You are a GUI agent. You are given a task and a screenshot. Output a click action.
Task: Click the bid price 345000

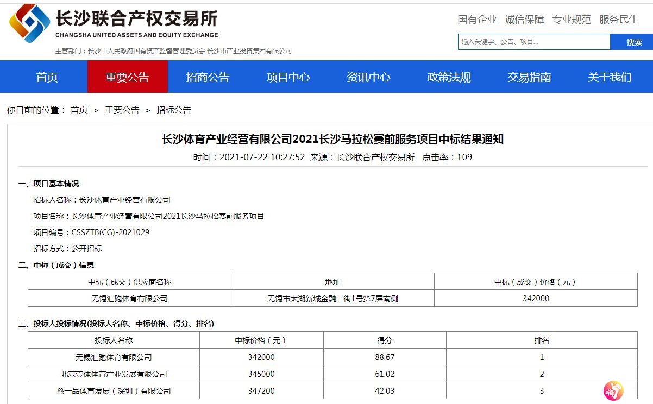point(261,374)
